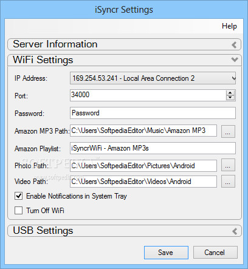Image resolution: width=248 pixels, height=269 pixels.
Task: Click the Save button
Action: [166, 253]
